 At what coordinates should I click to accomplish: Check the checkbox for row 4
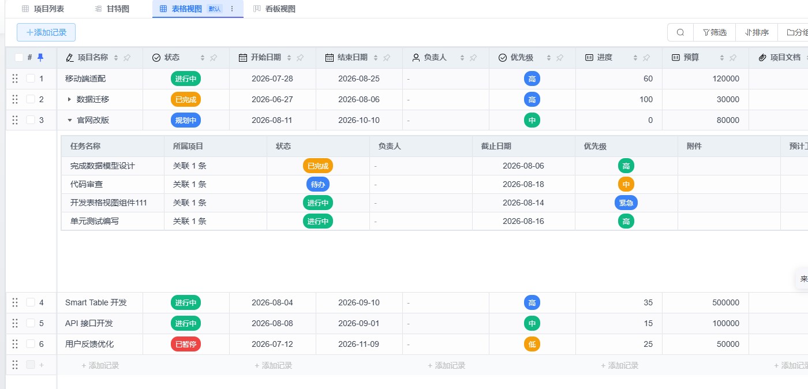point(31,302)
